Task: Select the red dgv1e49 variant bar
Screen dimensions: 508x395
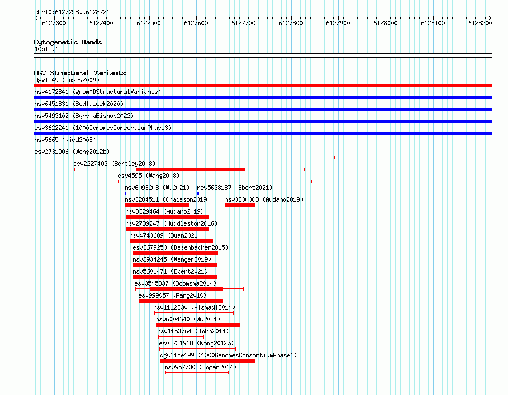Action: tap(263, 85)
